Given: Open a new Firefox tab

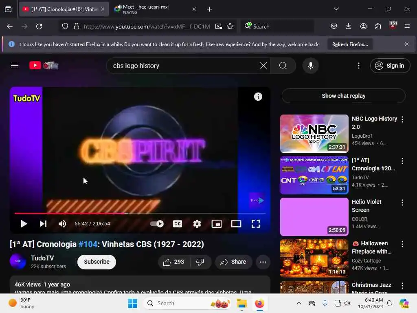Looking at the screenshot, I should [x=209, y=9].
